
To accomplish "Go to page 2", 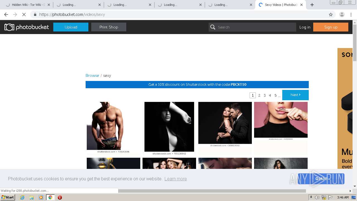I will tap(259, 95).
